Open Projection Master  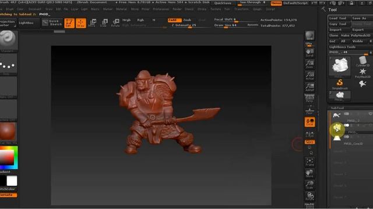[x=8, y=23]
